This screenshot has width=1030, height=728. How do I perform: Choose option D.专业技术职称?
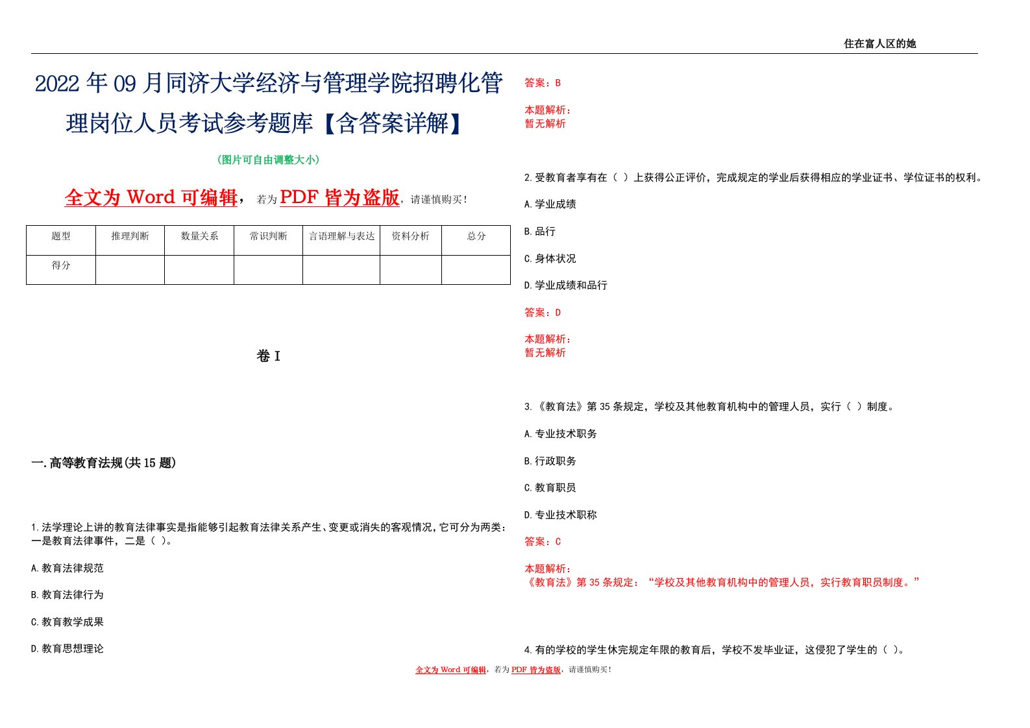tap(561, 515)
